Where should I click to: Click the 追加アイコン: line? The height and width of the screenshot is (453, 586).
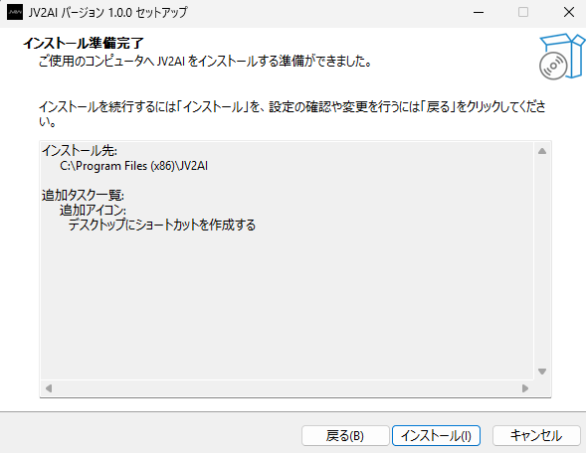coord(93,210)
